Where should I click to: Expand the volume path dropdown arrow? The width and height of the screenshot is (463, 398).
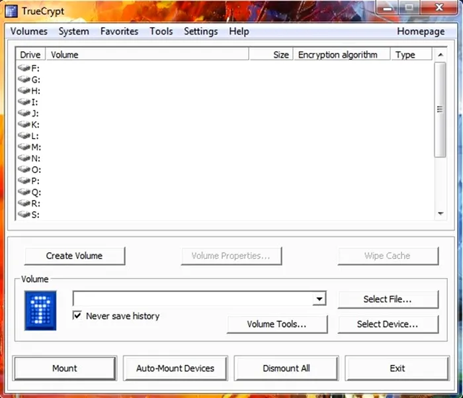319,299
